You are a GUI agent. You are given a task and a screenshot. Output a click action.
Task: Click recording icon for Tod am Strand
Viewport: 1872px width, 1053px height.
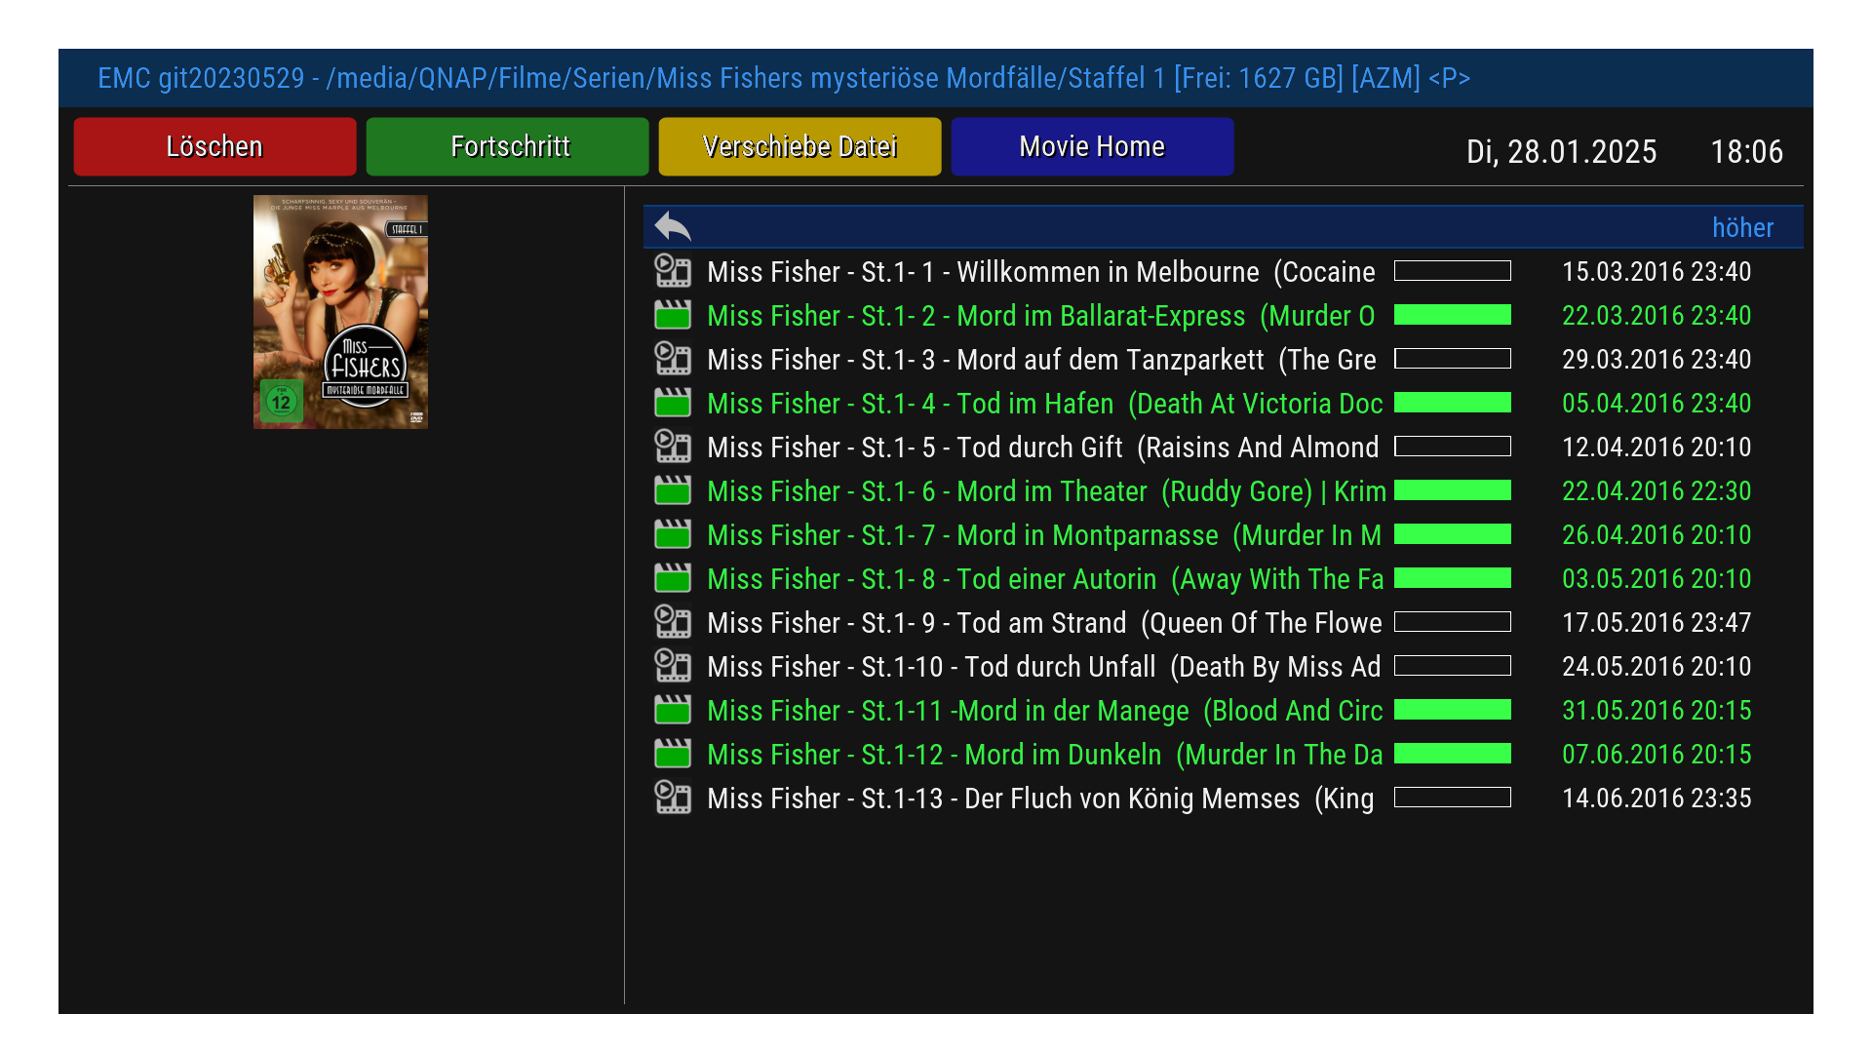click(673, 622)
